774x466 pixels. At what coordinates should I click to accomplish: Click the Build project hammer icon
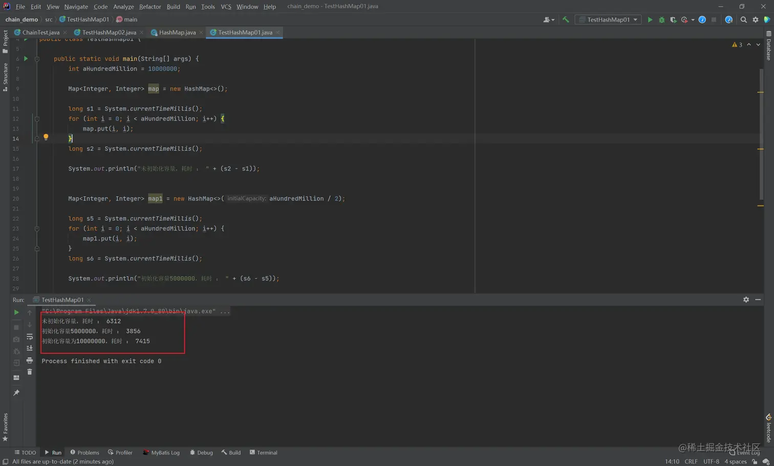566,19
